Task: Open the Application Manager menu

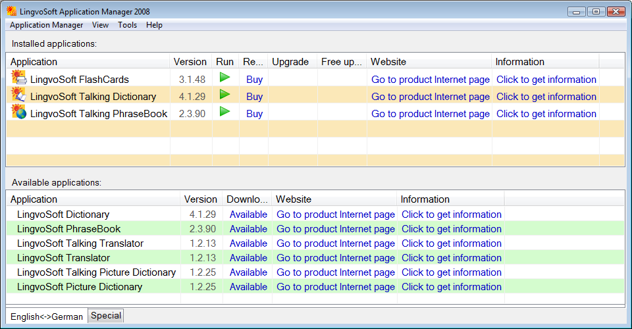Action: [x=46, y=25]
